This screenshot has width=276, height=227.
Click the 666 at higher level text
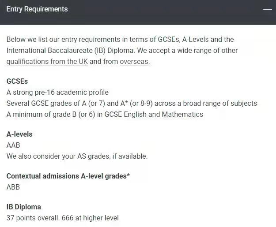coord(90,218)
